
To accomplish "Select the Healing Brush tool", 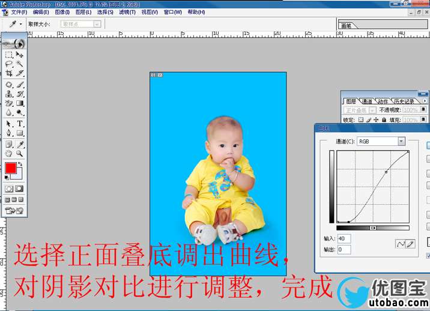I will [x=9, y=85].
